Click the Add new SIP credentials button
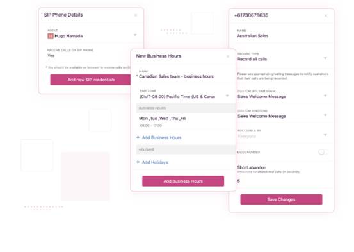This screenshot has width=354, height=252. [x=90, y=80]
